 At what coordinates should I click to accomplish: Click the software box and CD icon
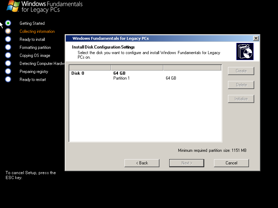pyautogui.click(x=245, y=51)
